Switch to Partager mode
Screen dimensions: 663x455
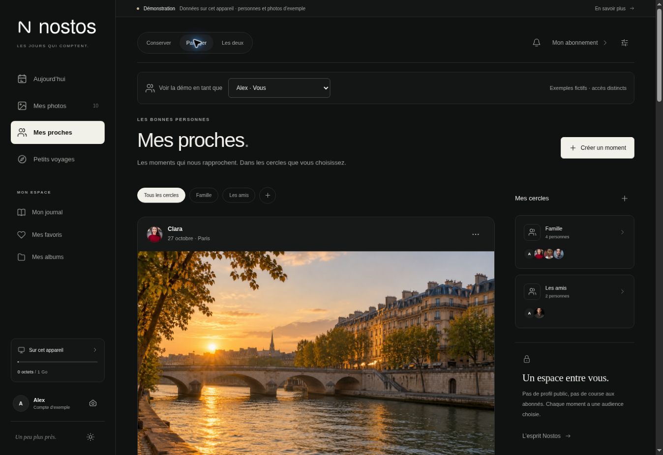196,43
